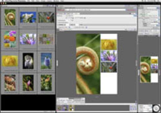Select the orange flowers green foliage thumbnail
Viewport: 161px width, 113px height.
[x=46, y=83]
